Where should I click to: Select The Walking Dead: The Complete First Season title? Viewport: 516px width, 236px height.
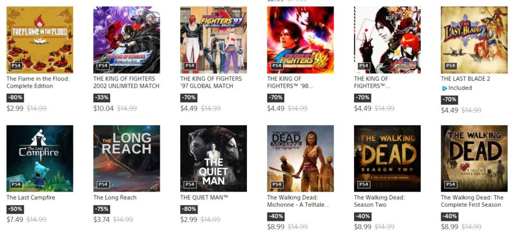click(472, 201)
